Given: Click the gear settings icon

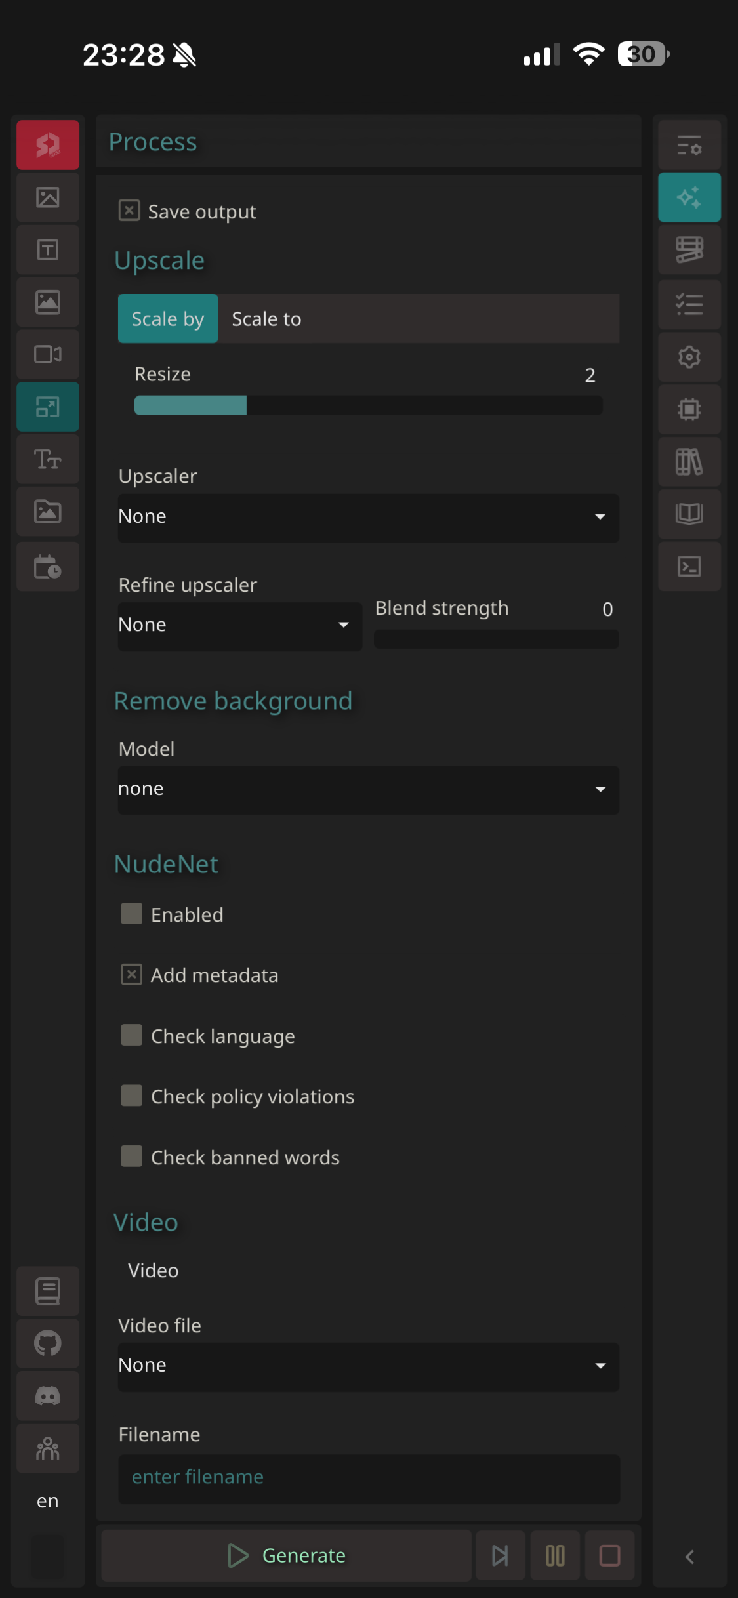Looking at the screenshot, I should [x=689, y=357].
